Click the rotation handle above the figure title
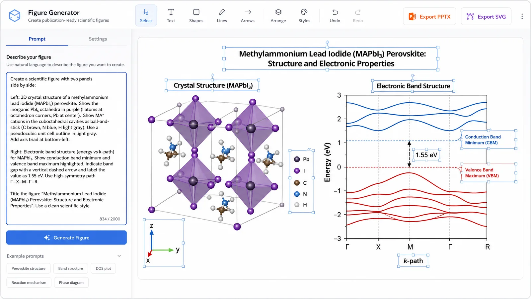 tap(328, 42)
